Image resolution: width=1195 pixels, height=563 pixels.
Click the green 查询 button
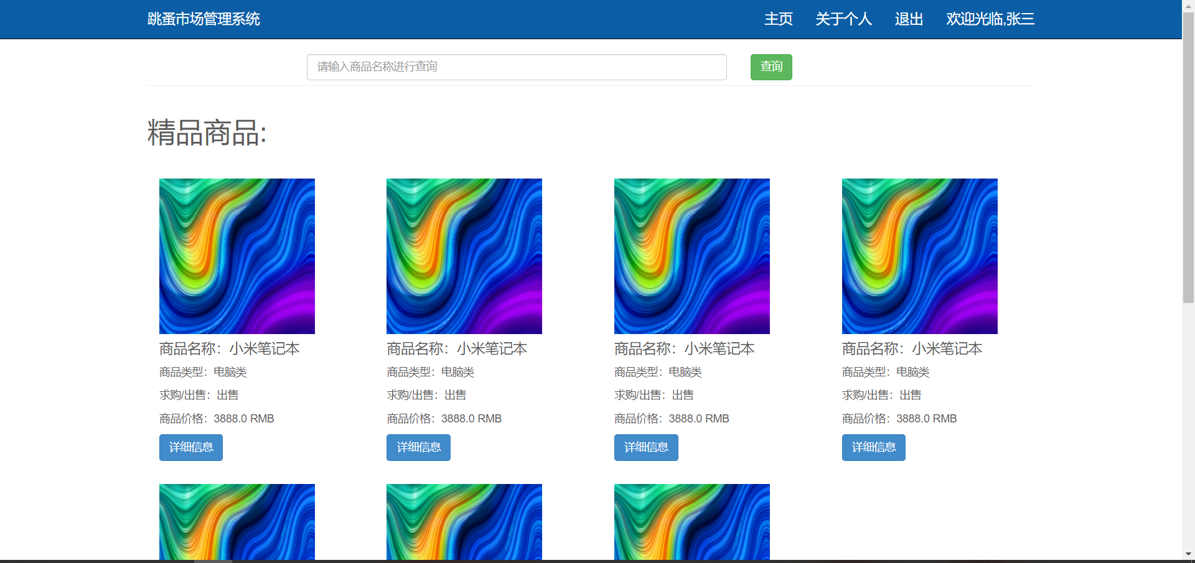(771, 67)
